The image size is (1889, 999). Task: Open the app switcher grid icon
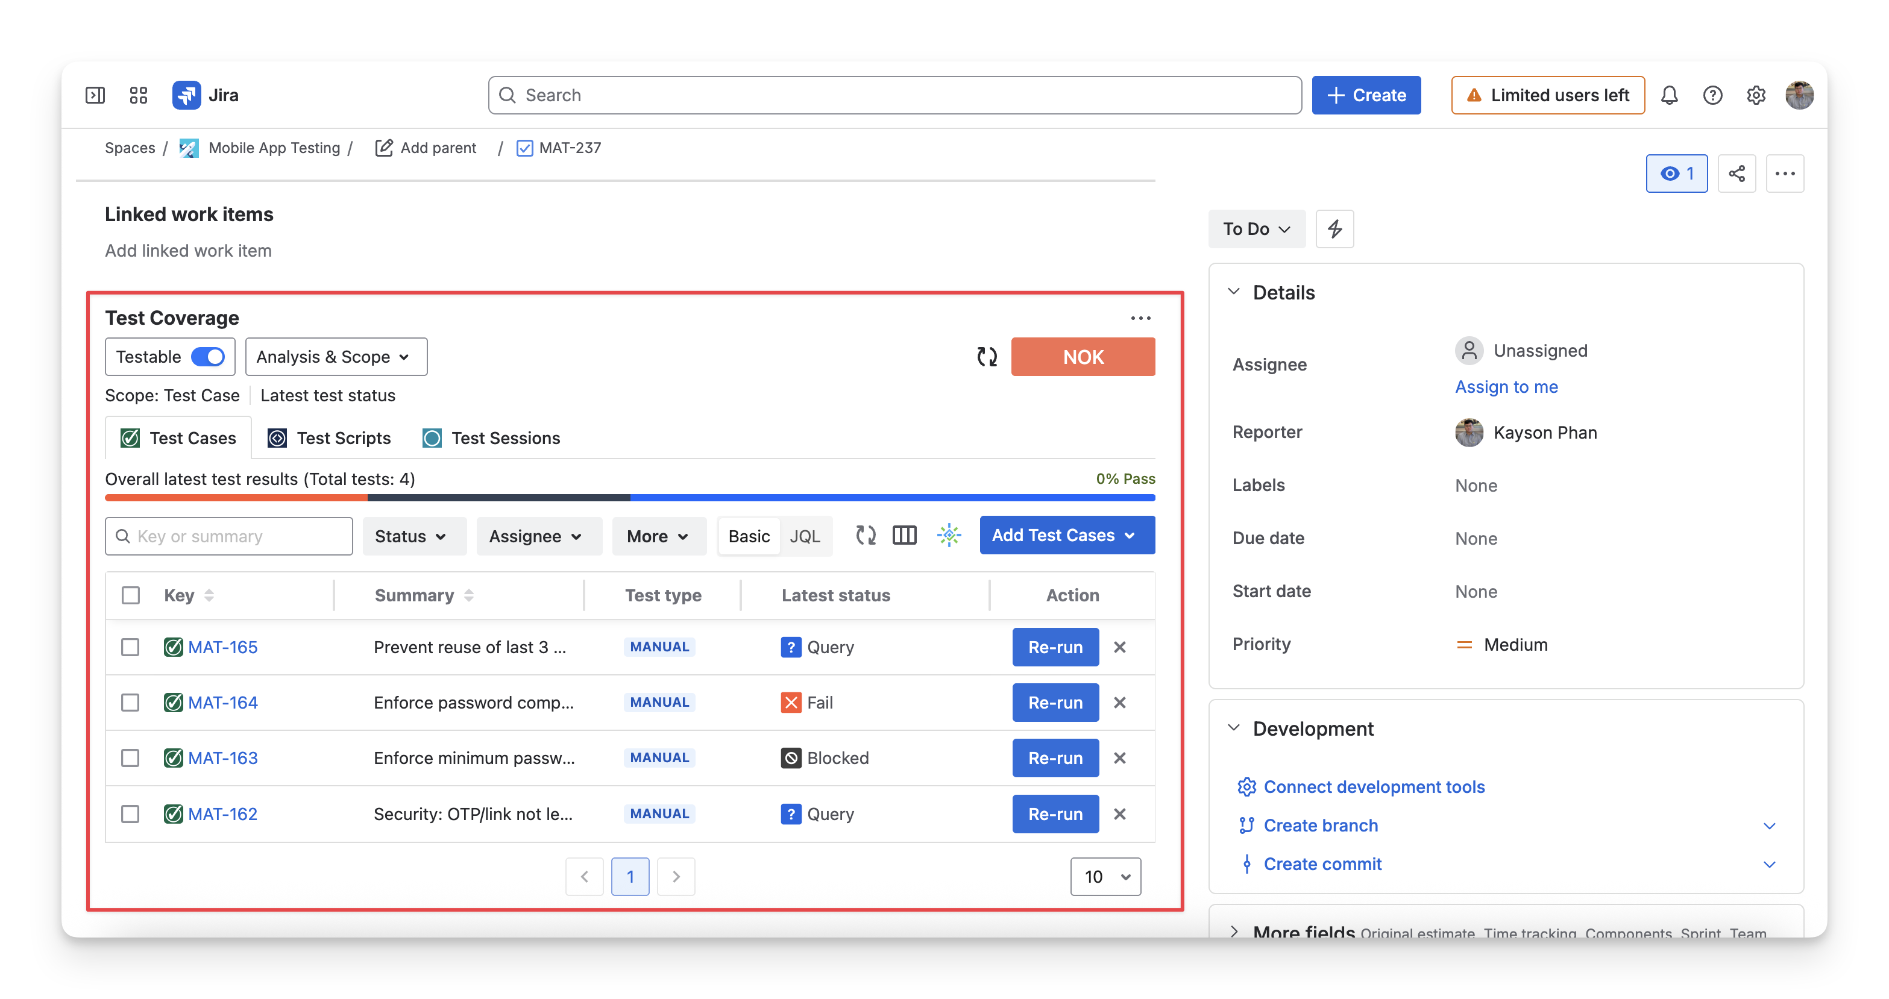pos(138,95)
